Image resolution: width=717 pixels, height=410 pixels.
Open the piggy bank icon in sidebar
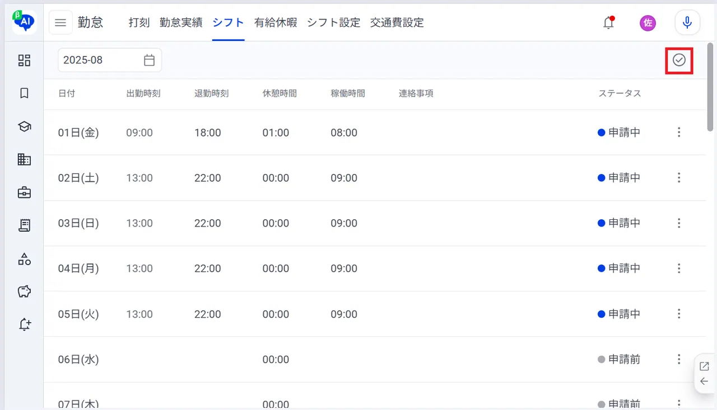pyautogui.click(x=24, y=291)
